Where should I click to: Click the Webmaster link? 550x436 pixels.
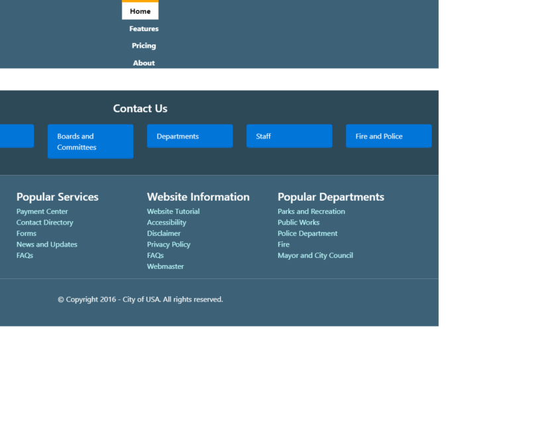pyautogui.click(x=166, y=266)
